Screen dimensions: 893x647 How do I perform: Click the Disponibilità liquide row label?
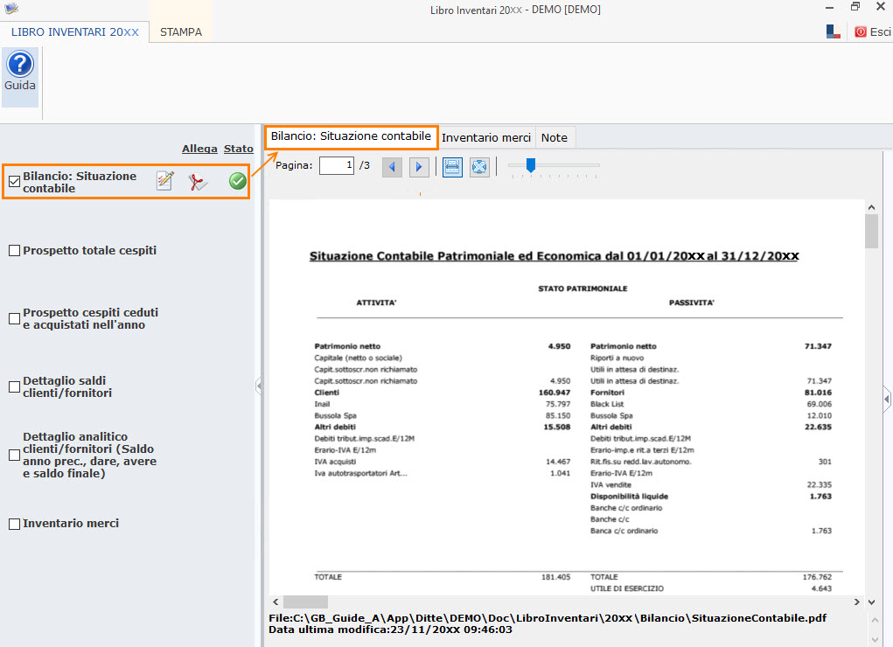(630, 496)
